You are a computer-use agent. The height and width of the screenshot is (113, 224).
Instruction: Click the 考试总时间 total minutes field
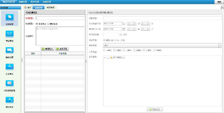coord(113,34)
